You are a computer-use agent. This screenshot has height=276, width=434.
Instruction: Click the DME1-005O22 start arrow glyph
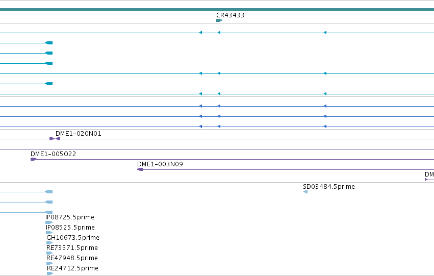(34, 159)
